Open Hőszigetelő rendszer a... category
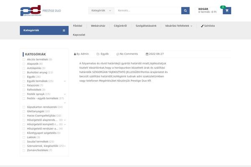This screenshot has width=251, height=167. tap(43, 129)
